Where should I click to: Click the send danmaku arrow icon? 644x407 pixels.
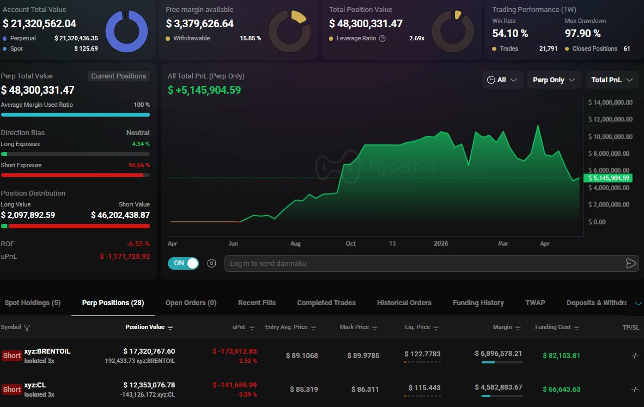coord(630,264)
